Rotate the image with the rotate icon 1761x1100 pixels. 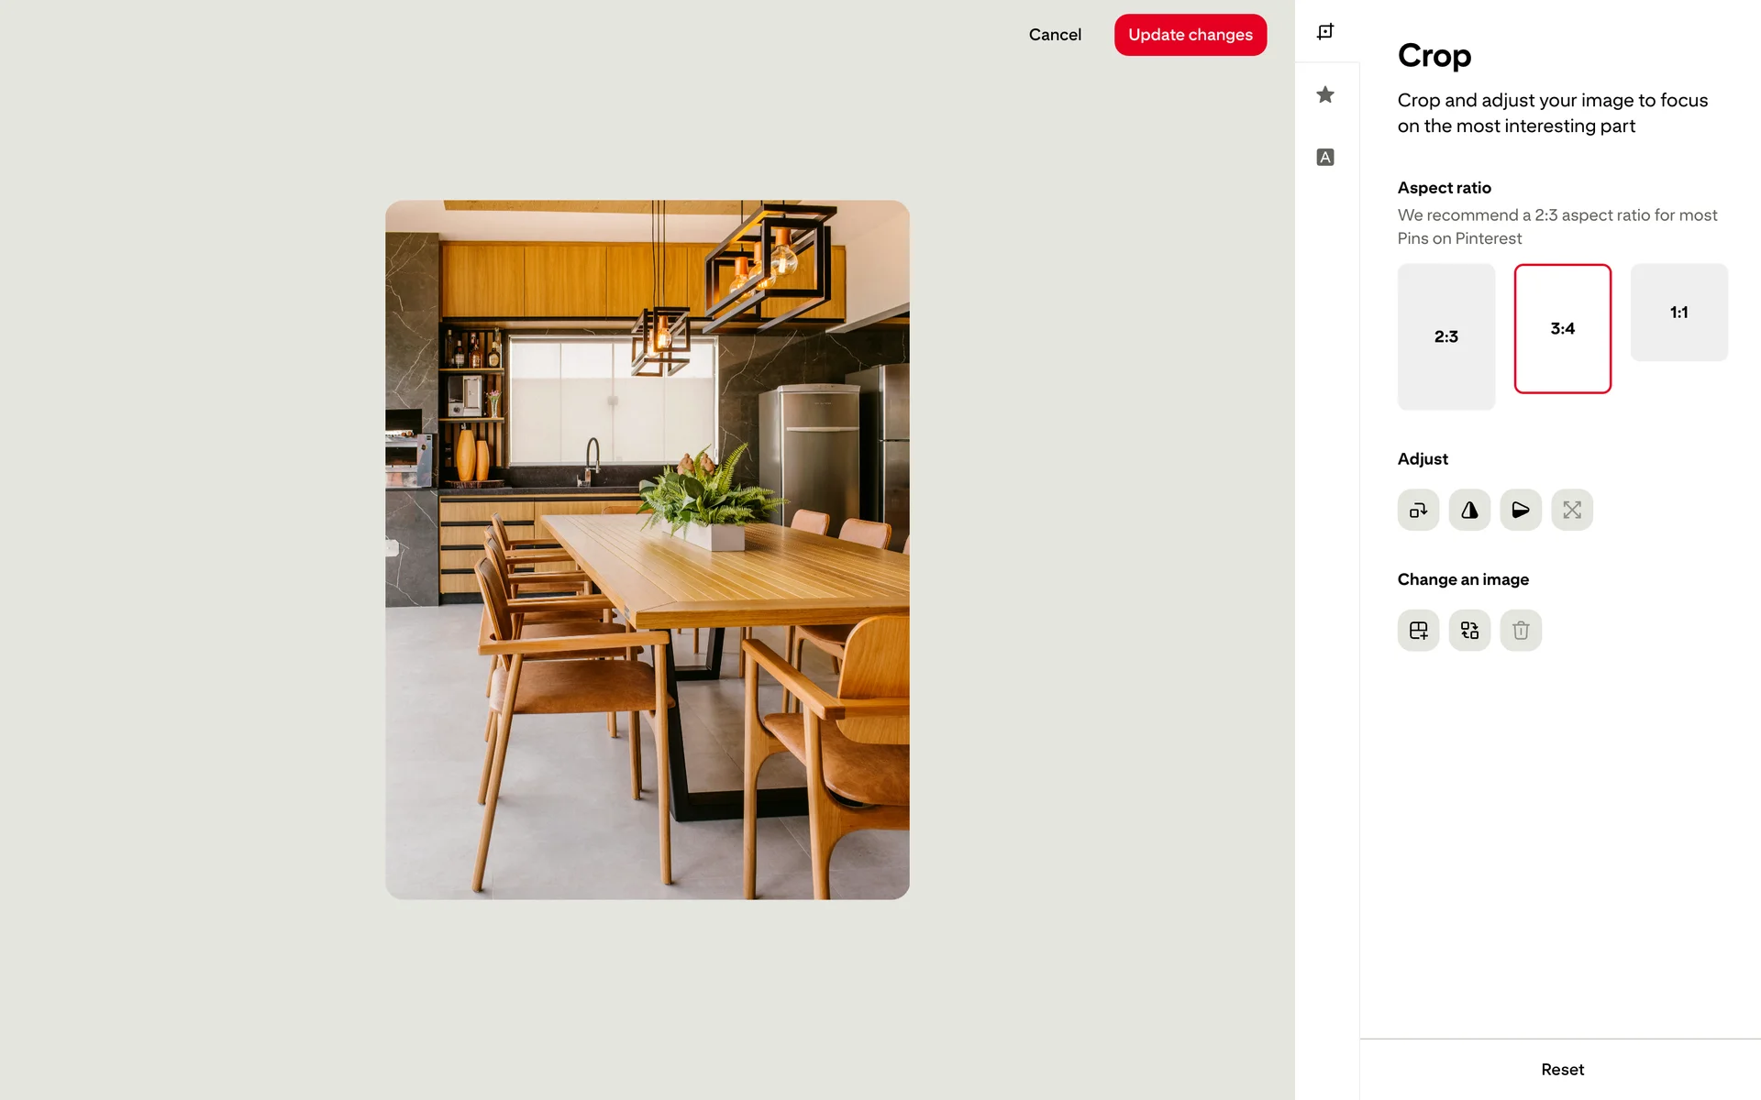[x=1418, y=510]
